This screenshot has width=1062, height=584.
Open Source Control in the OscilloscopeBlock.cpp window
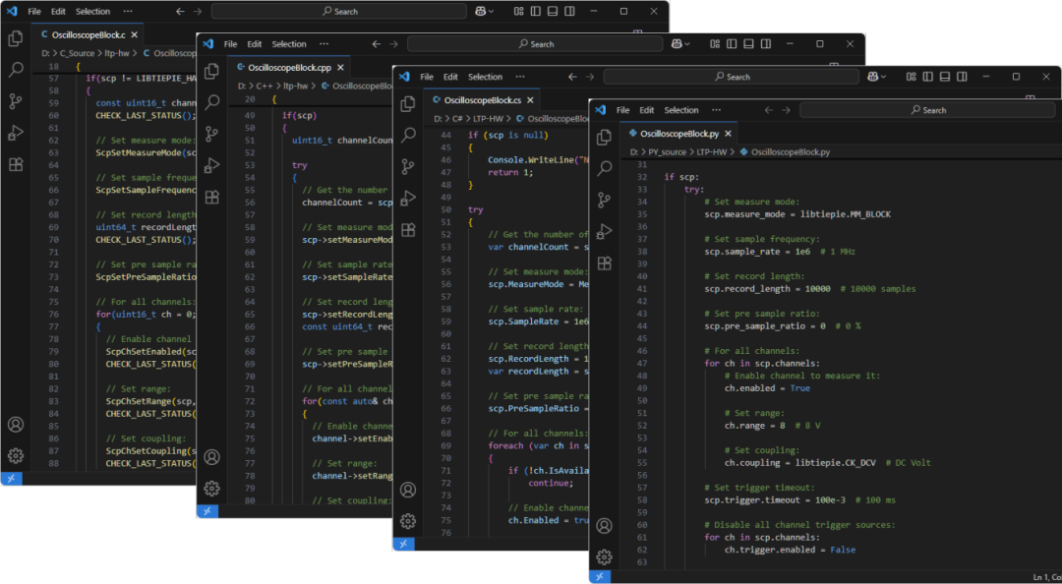coord(211,134)
